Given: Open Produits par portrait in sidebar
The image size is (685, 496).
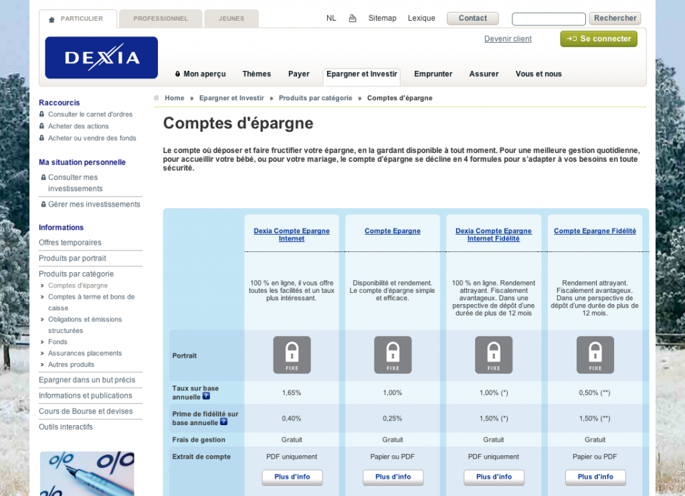Looking at the screenshot, I should pos(72,259).
